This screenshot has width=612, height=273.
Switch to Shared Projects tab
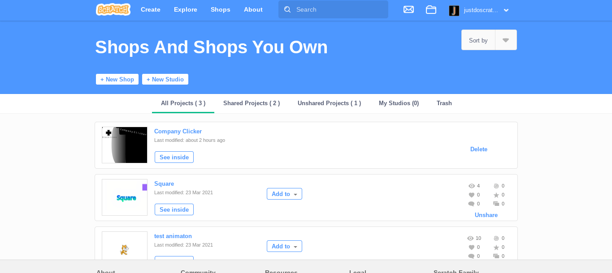click(x=252, y=103)
